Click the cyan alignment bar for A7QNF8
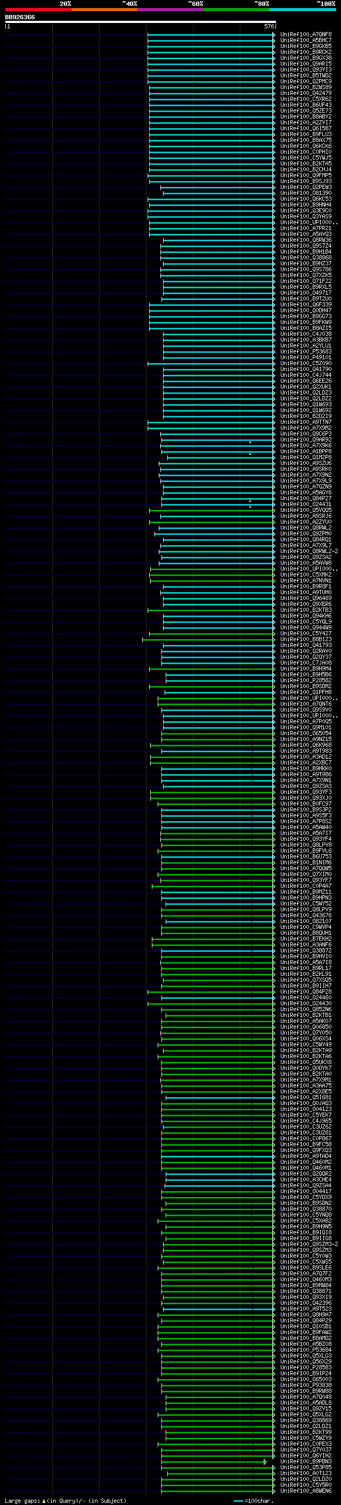The width and height of the screenshot is (341, 1505). 211,35
